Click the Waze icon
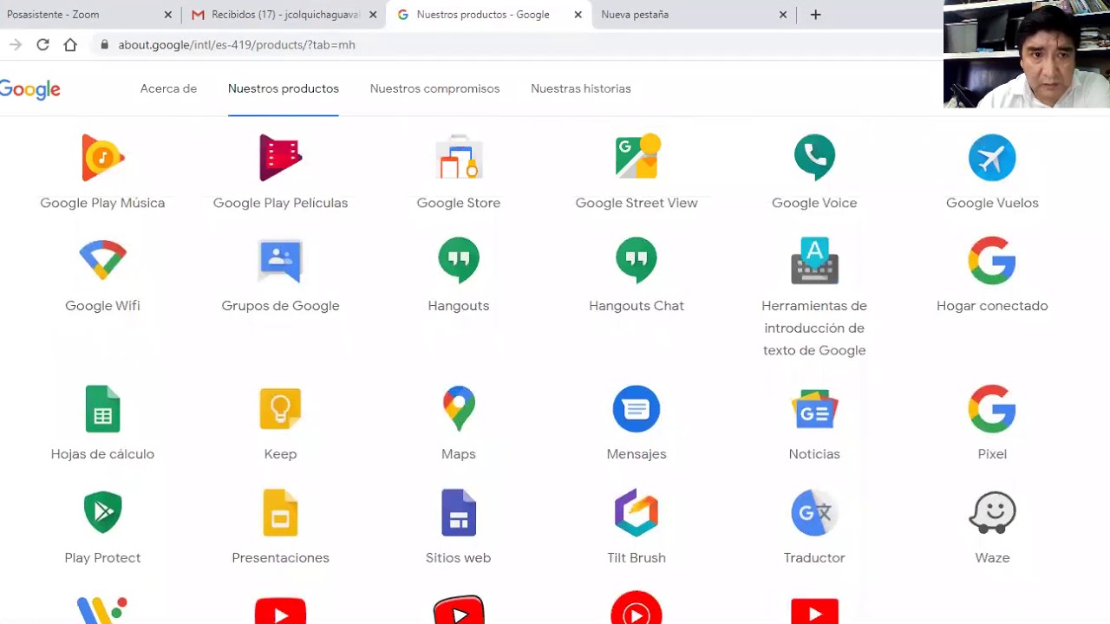Image resolution: width=1110 pixels, height=624 pixels. click(992, 512)
